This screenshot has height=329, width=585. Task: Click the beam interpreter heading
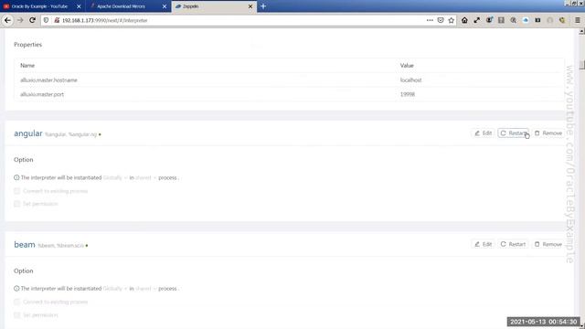click(25, 244)
